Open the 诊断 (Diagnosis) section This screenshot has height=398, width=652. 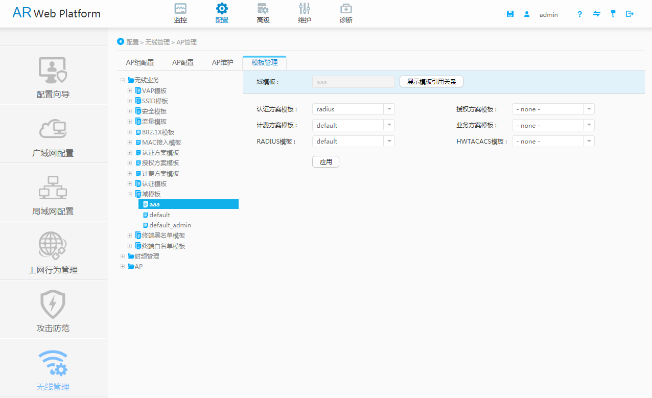click(345, 13)
